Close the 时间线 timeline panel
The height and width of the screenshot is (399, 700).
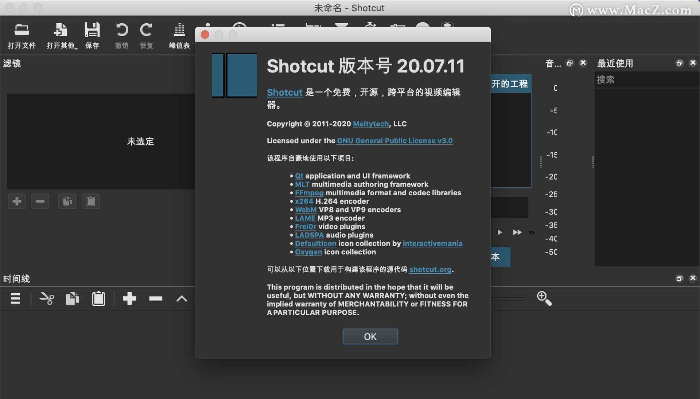[693, 278]
